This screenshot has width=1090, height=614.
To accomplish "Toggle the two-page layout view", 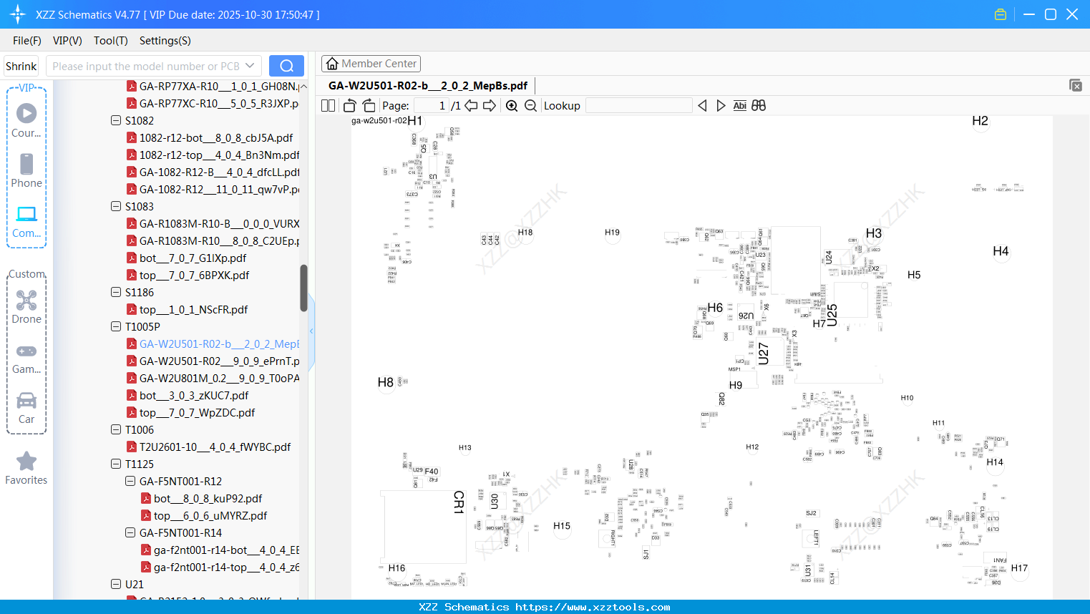I will pyautogui.click(x=328, y=105).
